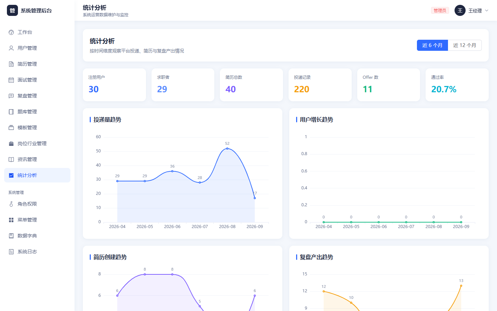Open the 面试管理 calendar icon
The height and width of the screenshot is (311, 497).
point(11,80)
